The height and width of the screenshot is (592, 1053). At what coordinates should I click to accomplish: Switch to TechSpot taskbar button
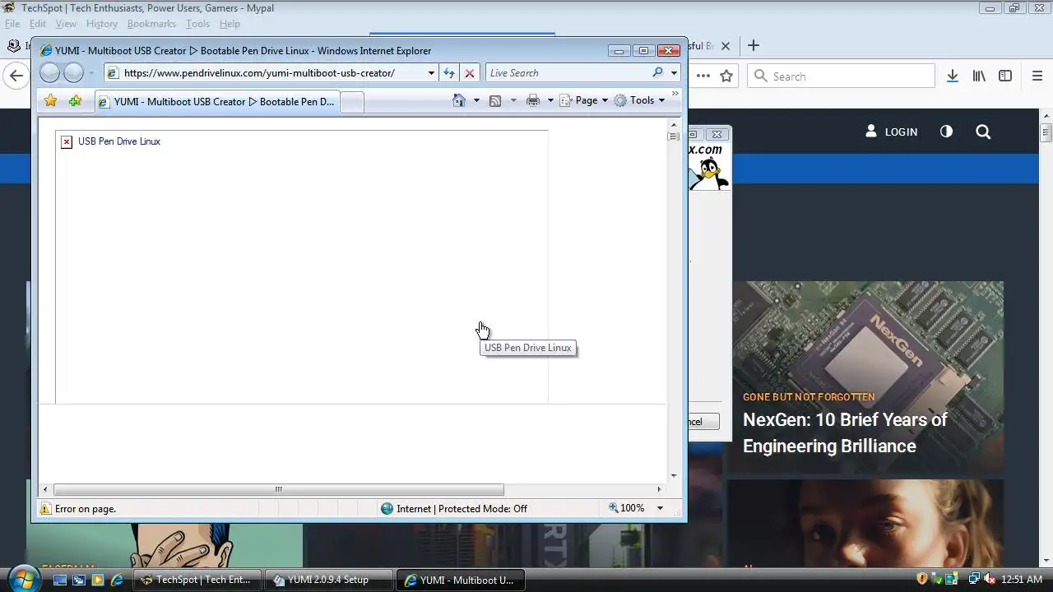point(197,580)
